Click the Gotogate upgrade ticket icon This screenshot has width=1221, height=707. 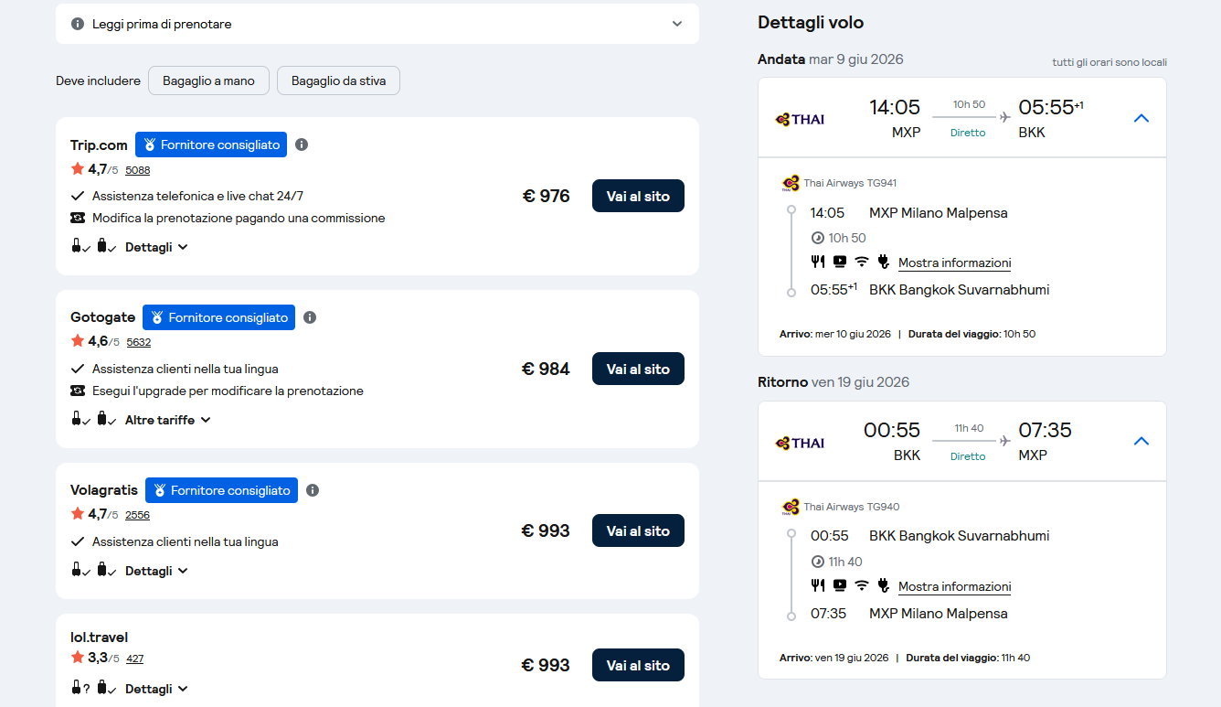pos(78,391)
